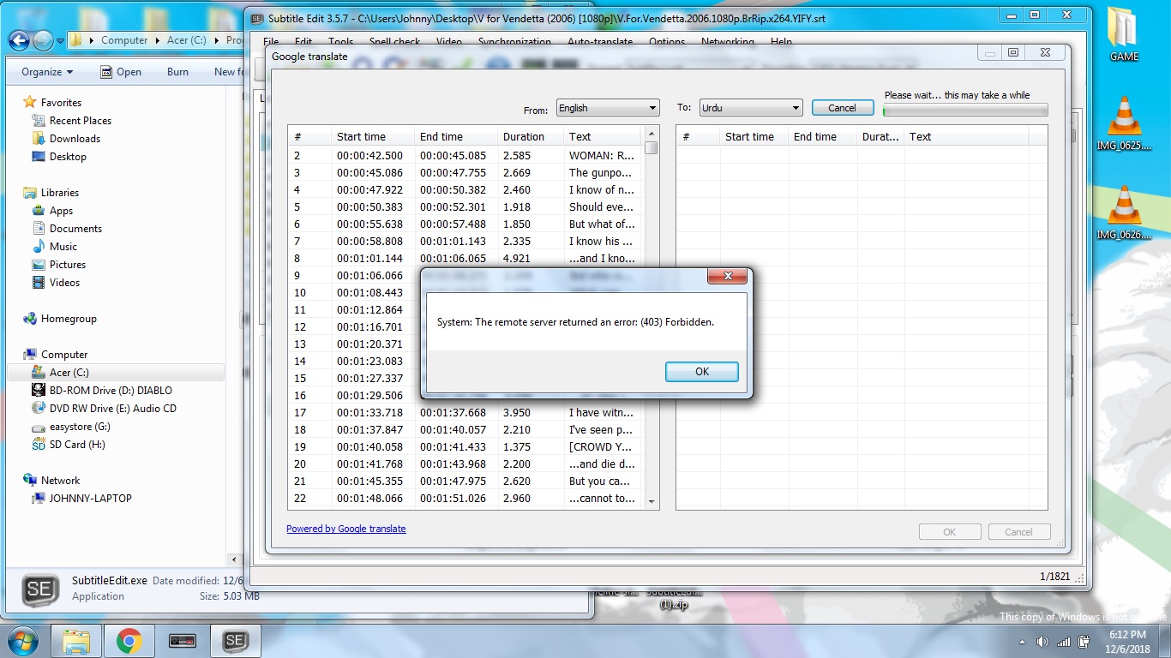Click start time 00:01:12.864 in row 11
Viewport: 1171px width, 658px height.
tap(369, 309)
